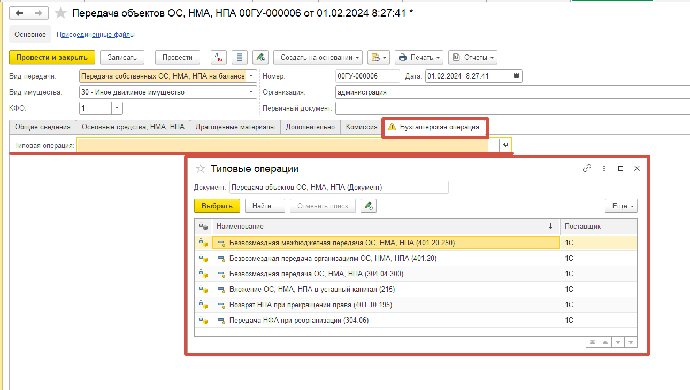Image resolution: width=690 pixels, height=390 pixels.
Task: Click into the Номер field
Action: point(367,76)
